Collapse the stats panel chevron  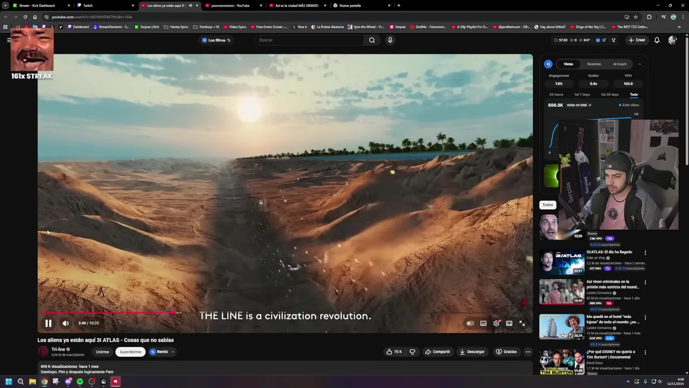(639, 64)
